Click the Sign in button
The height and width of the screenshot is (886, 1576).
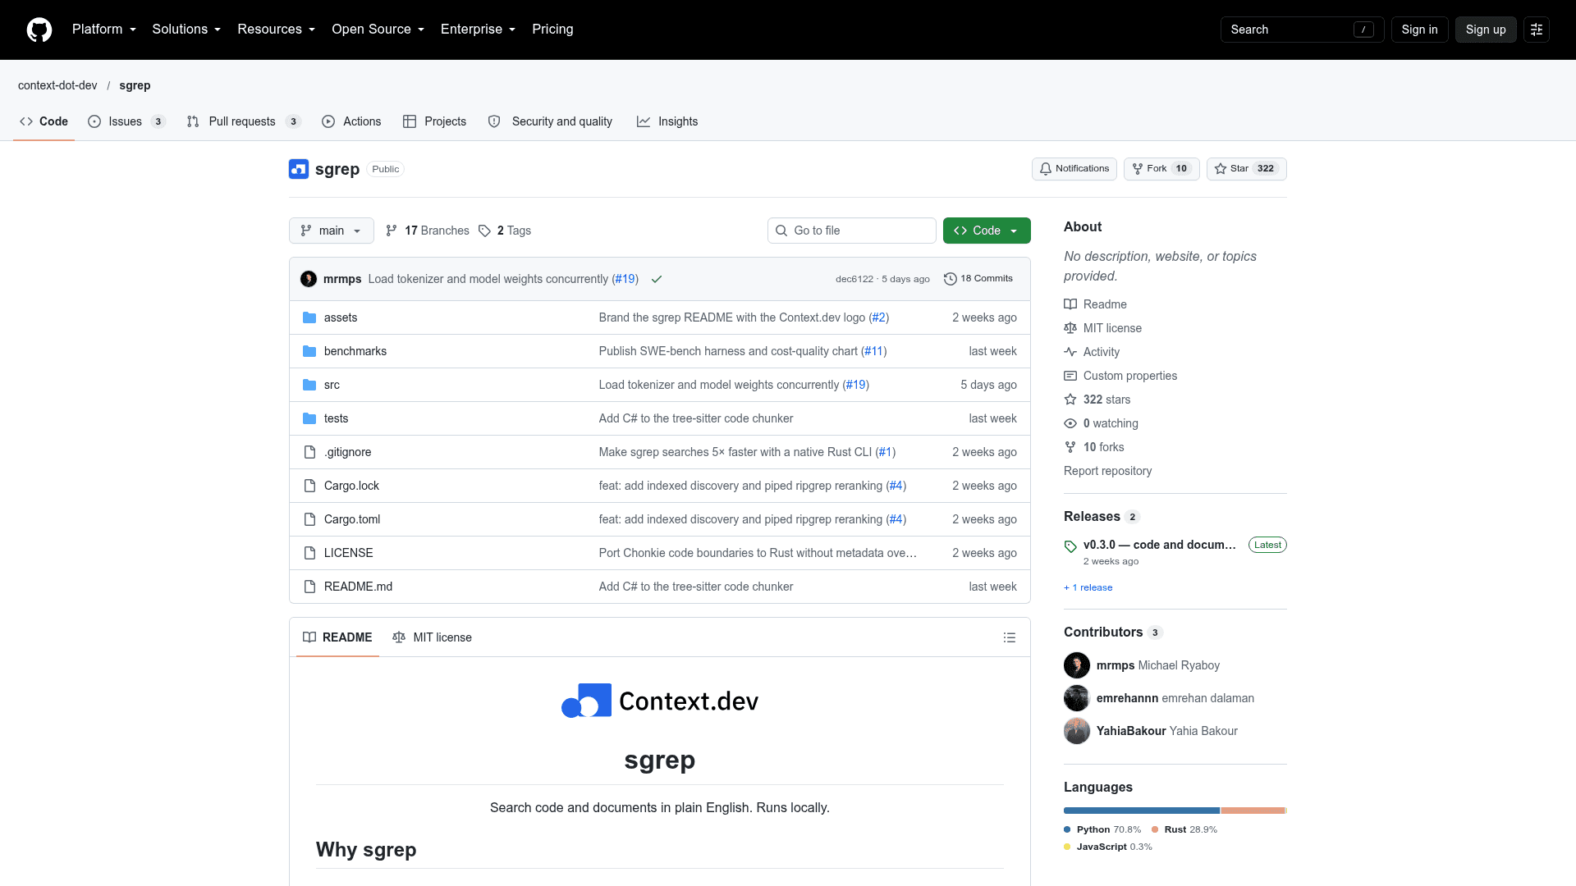click(x=1419, y=30)
